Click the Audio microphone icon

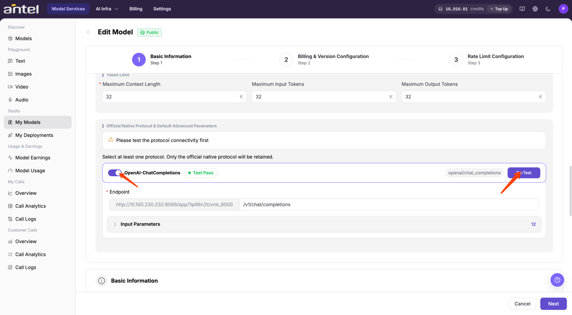point(10,99)
